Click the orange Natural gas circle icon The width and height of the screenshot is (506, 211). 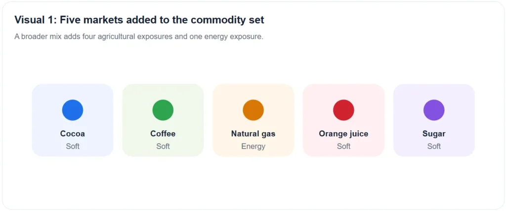(x=253, y=110)
